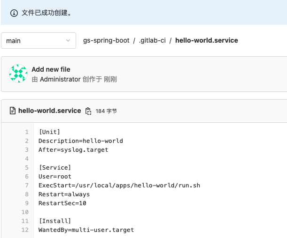Select line number 8
Image resolution: width=287 pixels, height=238 pixels.
pyautogui.click(x=27, y=194)
